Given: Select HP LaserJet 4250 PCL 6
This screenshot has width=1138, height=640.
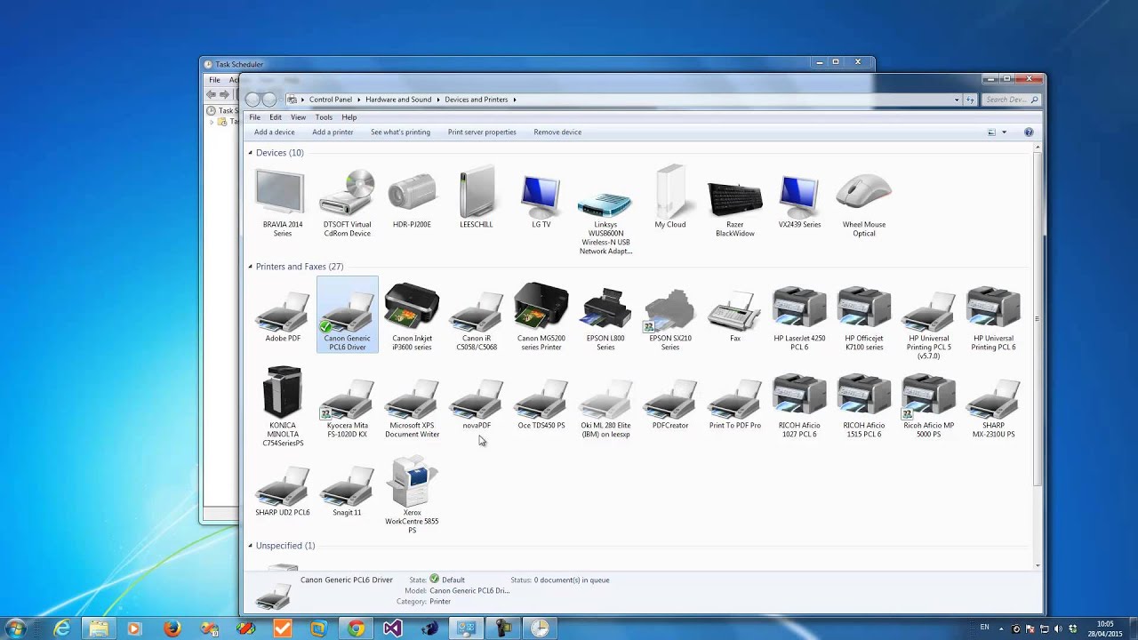Looking at the screenshot, I should point(799,316).
